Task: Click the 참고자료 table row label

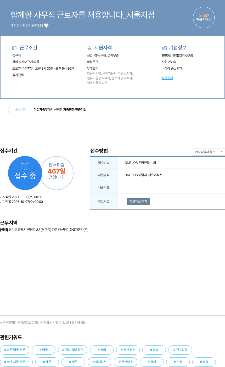Action: click(x=104, y=202)
